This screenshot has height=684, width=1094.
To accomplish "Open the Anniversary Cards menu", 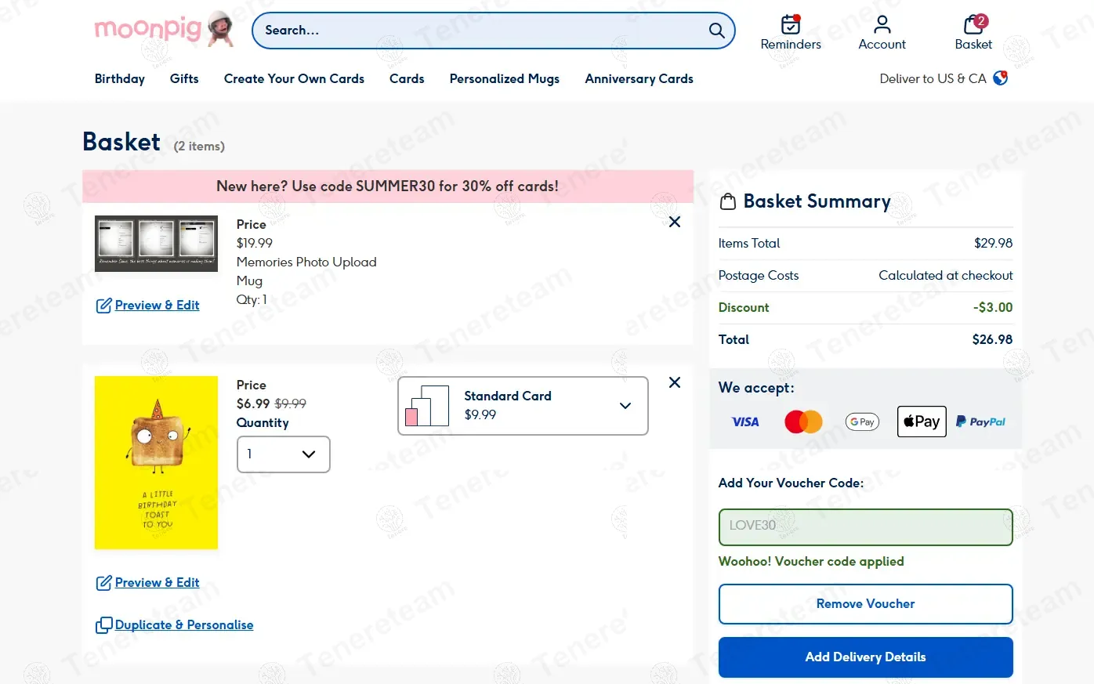I will (x=639, y=79).
